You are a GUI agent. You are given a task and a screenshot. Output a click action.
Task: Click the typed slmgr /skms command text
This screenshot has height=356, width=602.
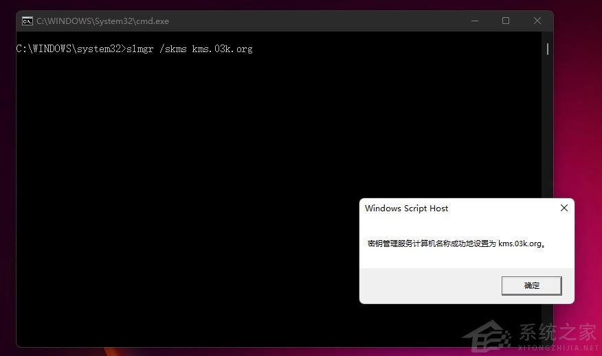pos(190,49)
